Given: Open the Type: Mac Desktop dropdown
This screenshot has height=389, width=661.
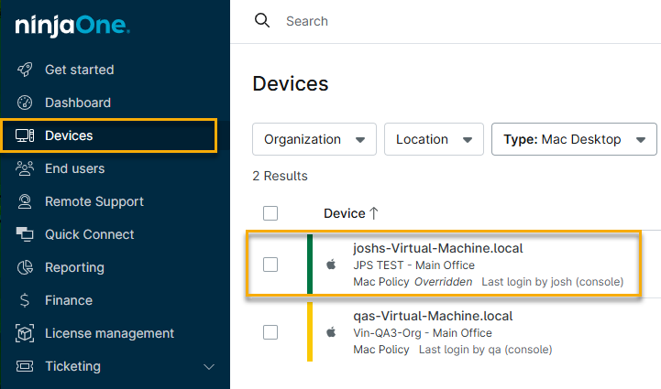Looking at the screenshot, I should (x=574, y=139).
